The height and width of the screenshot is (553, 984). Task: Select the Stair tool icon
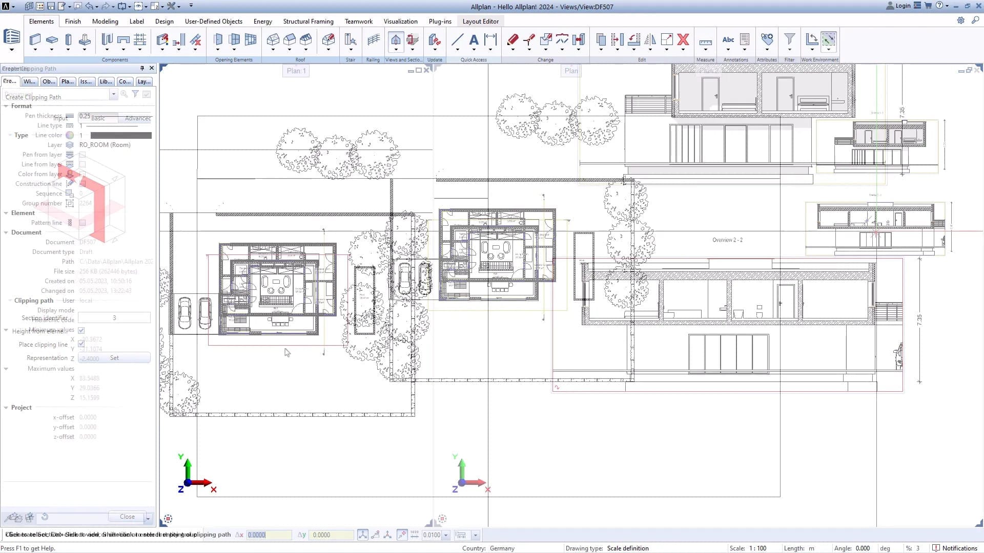(351, 39)
